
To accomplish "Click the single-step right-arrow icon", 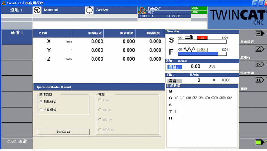I will 260,33.
